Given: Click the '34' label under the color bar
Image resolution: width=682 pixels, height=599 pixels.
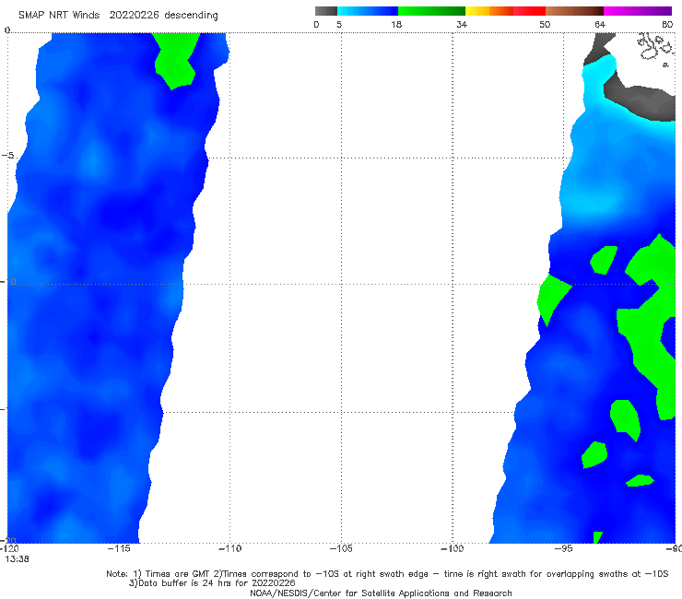Looking at the screenshot, I should pyautogui.click(x=462, y=24).
